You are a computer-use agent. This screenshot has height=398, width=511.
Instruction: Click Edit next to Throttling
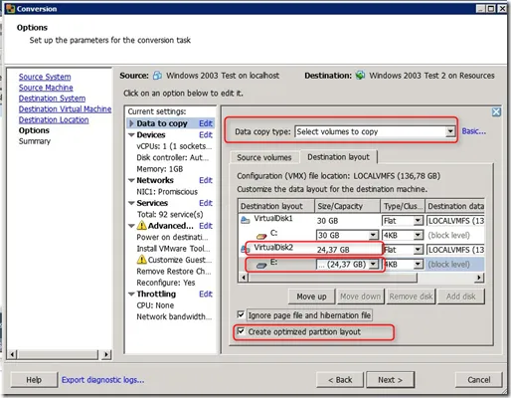[206, 295]
